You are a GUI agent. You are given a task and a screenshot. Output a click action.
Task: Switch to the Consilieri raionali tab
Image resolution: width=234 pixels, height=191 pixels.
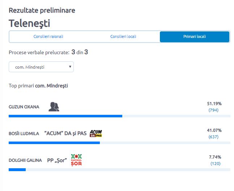48,36
